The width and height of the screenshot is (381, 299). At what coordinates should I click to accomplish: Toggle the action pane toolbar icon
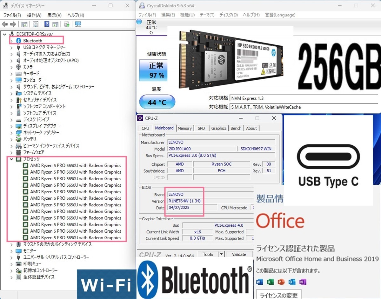pos(55,24)
